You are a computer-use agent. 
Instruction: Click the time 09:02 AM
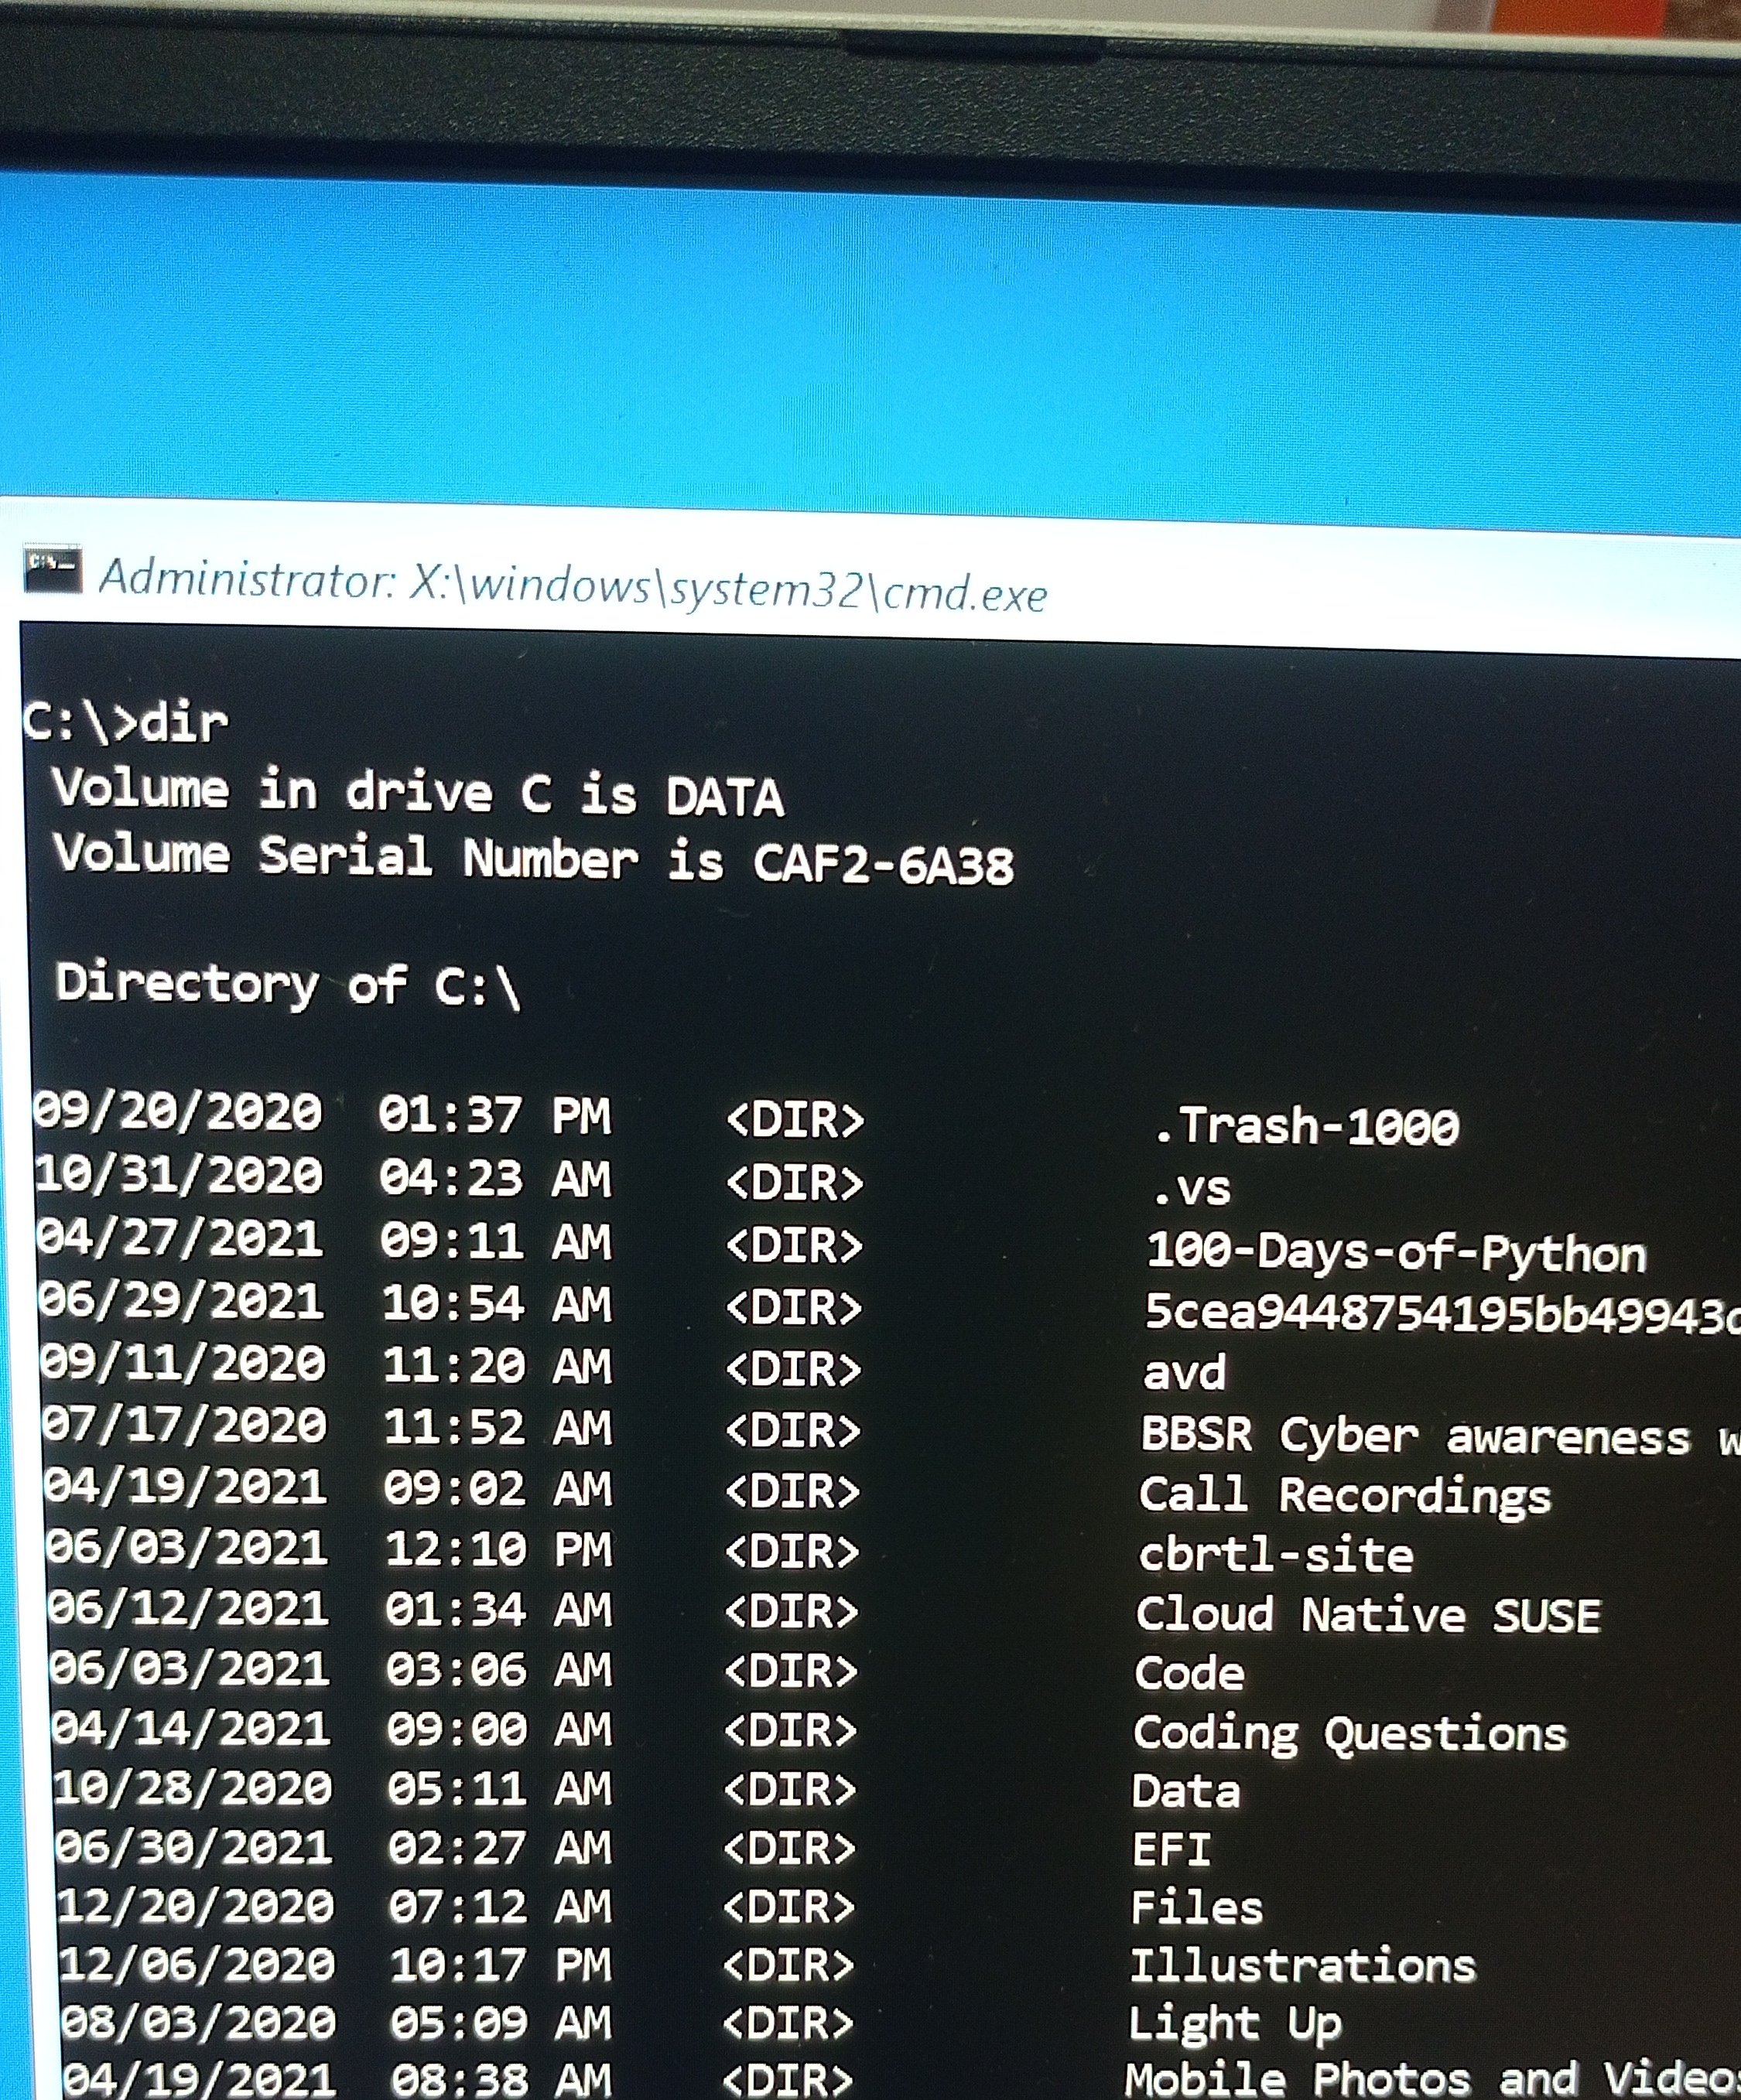[x=498, y=1489]
